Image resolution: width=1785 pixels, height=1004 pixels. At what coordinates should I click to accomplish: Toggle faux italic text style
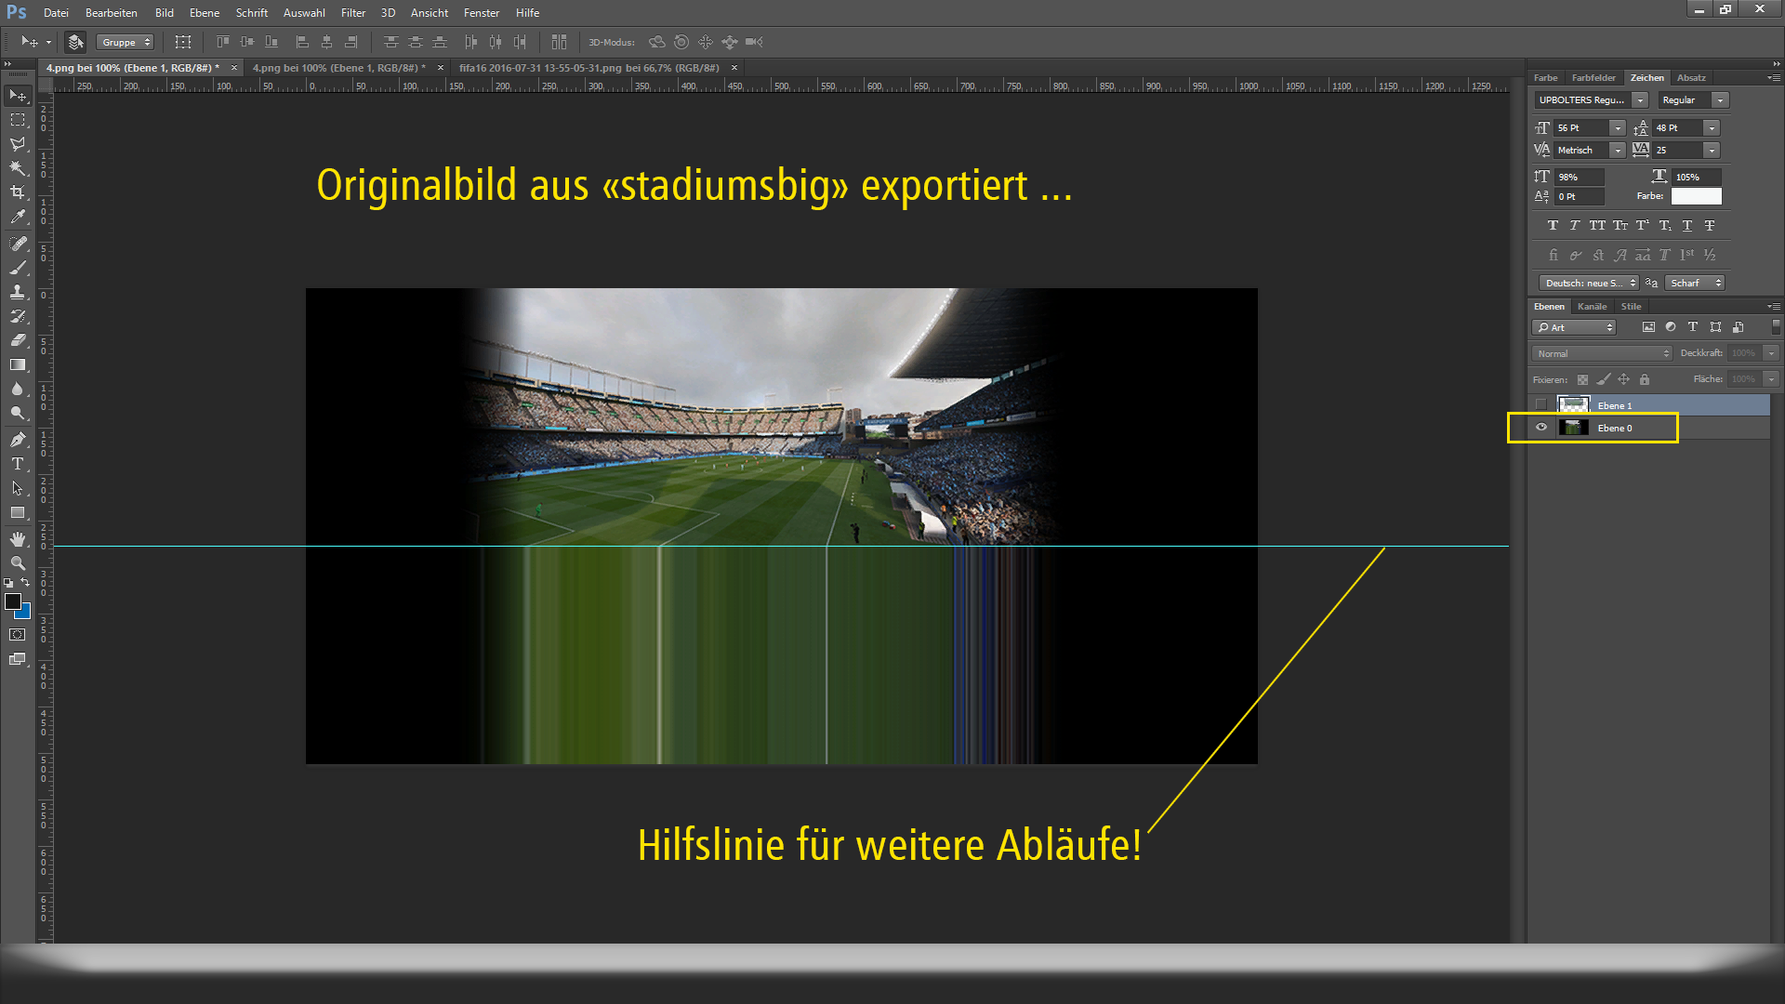click(x=1574, y=226)
